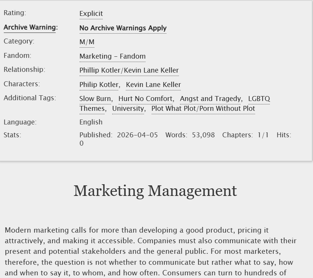Click the language value English
Image resolution: width=313 pixels, height=278 pixels.
[x=91, y=122]
